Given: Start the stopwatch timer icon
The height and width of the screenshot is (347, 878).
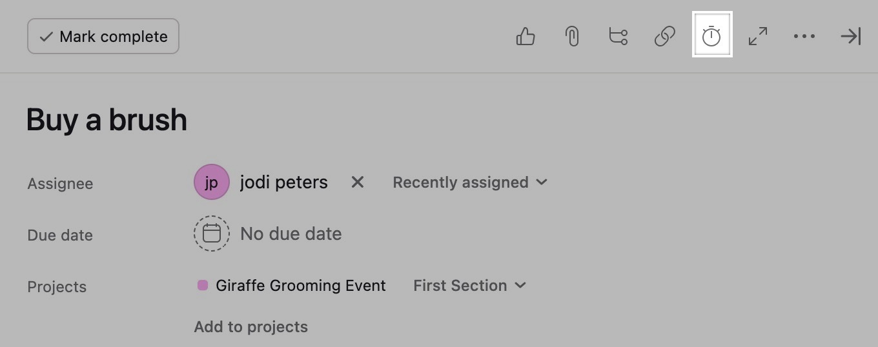Looking at the screenshot, I should point(711,35).
